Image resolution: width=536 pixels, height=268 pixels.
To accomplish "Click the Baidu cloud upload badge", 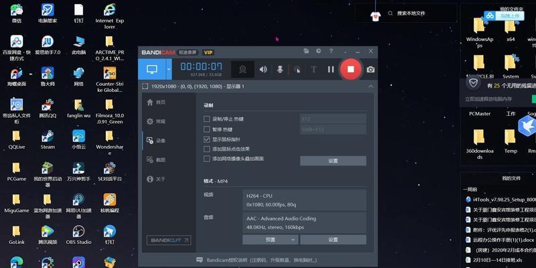I will pos(504,15).
